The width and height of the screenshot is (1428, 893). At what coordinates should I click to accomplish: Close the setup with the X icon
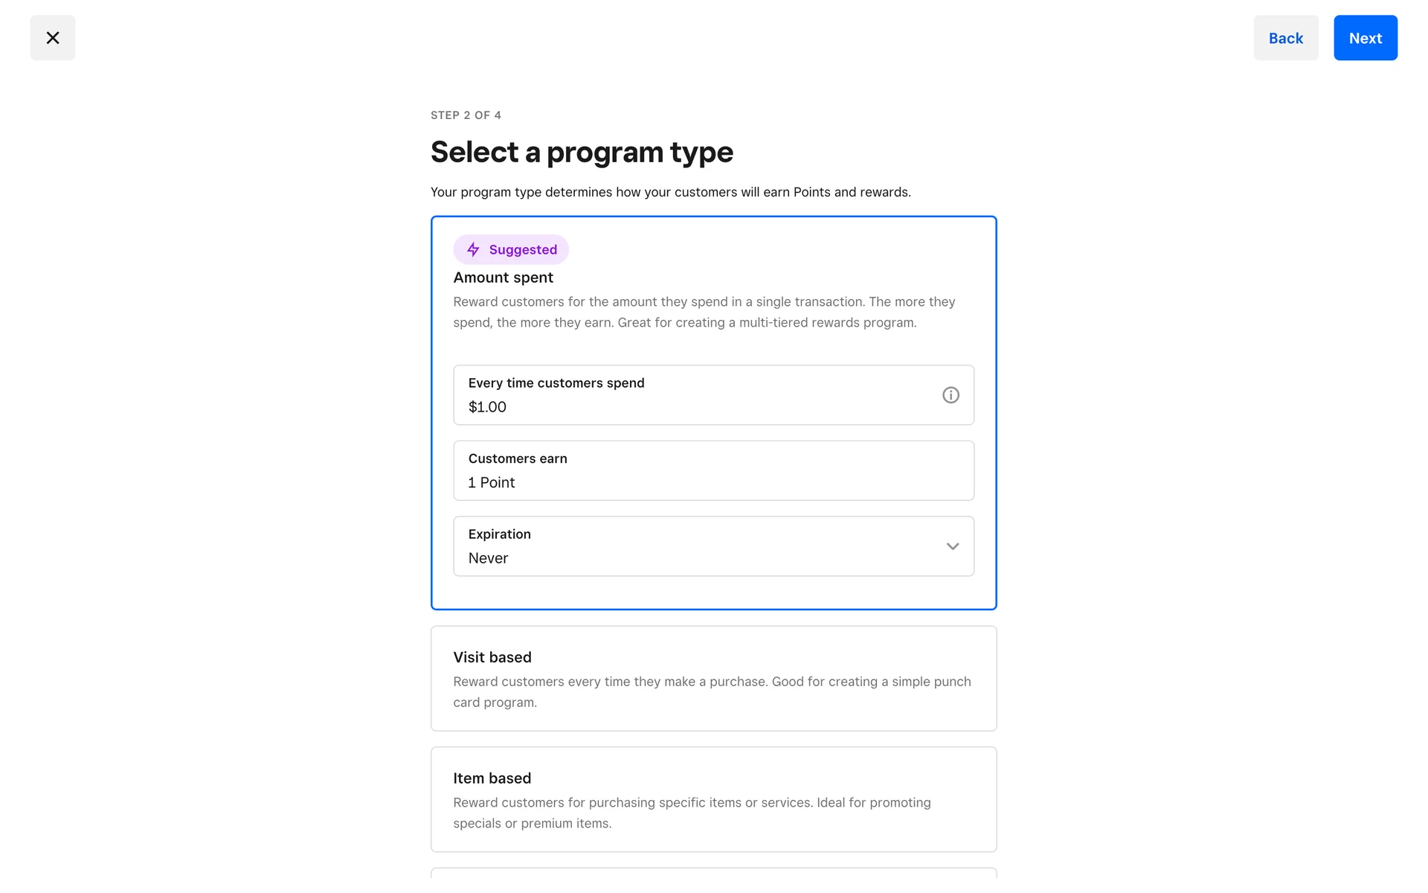pyautogui.click(x=53, y=38)
